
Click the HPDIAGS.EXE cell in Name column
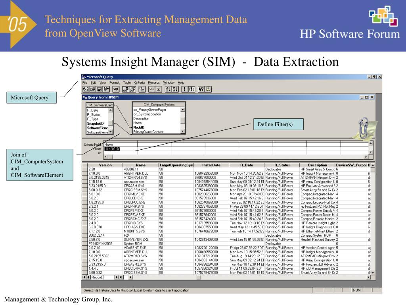point(141,227)
